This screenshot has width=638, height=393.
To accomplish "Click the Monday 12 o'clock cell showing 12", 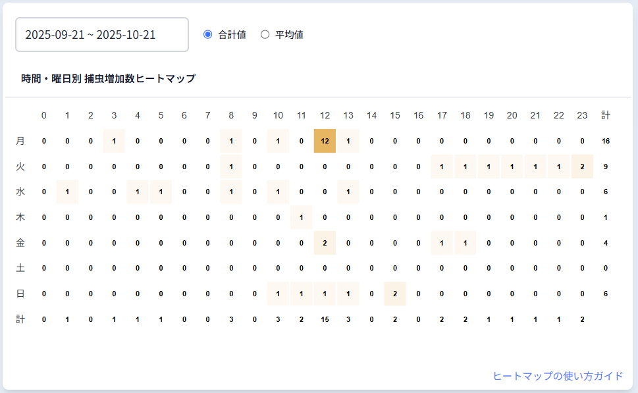I will pos(325,141).
